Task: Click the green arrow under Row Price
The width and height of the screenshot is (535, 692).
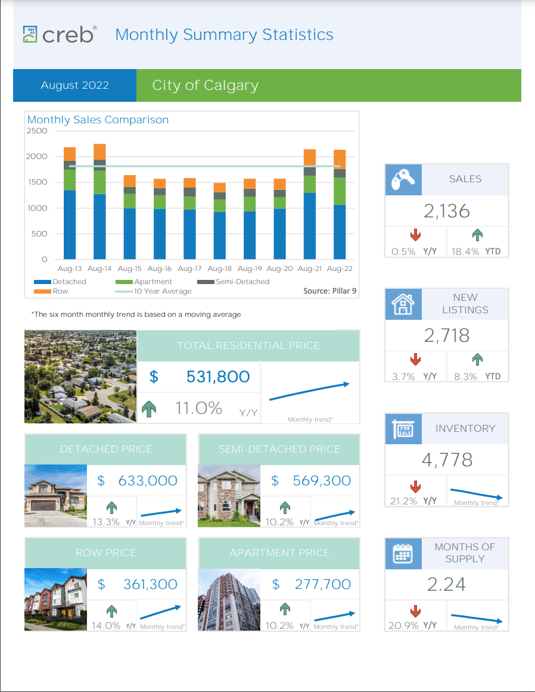Action: [111, 611]
